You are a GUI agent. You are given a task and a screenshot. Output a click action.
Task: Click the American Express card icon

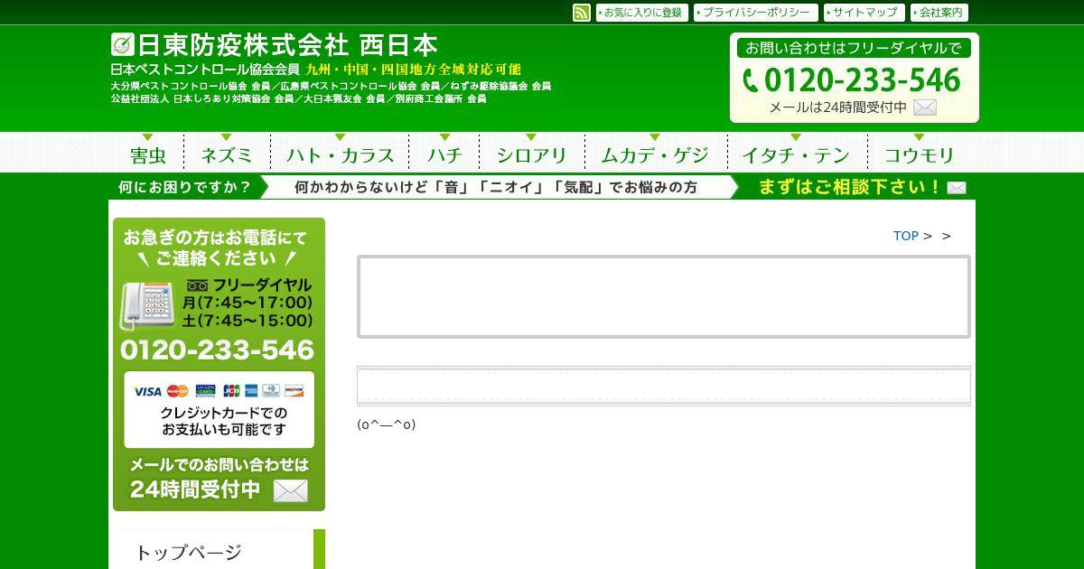coord(251,391)
